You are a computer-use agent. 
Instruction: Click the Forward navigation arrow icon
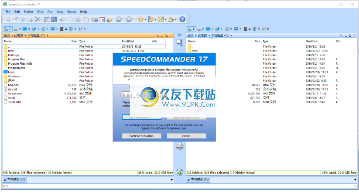[129, 20]
